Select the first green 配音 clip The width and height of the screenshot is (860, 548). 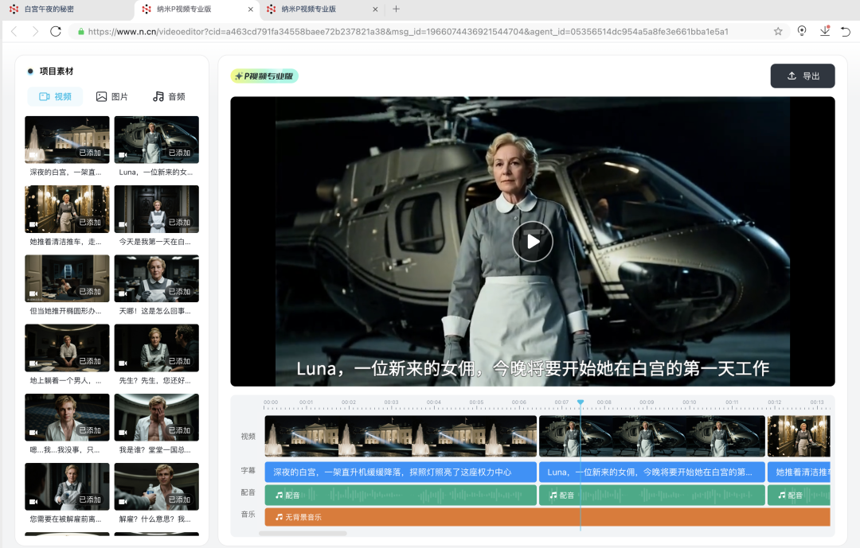[x=401, y=495]
